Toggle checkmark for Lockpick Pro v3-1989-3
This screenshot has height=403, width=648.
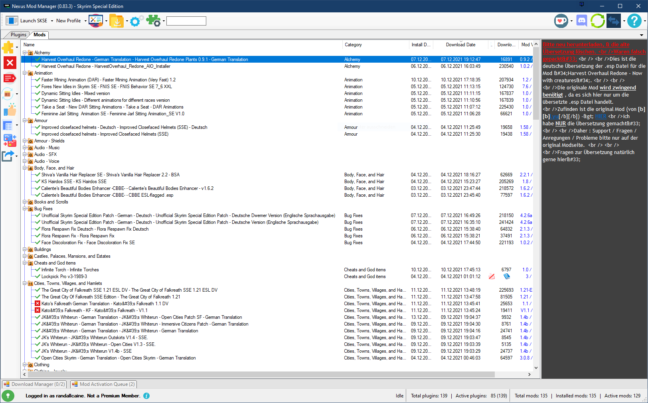(x=38, y=277)
